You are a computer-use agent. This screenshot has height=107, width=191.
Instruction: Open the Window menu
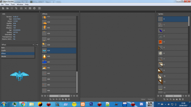click(x=20, y=4)
